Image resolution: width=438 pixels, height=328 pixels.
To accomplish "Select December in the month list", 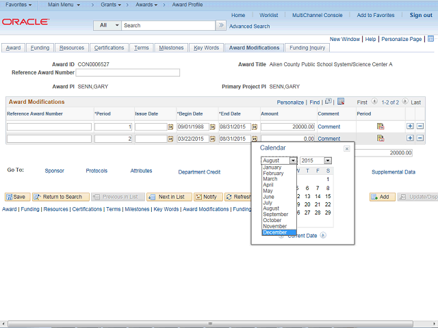I will (x=275, y=232).
